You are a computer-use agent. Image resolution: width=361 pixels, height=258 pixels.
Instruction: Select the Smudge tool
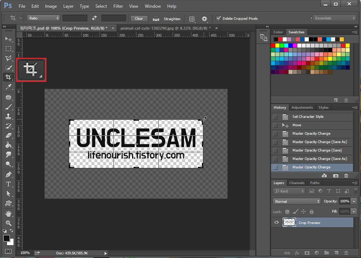[x=8, y=154]
